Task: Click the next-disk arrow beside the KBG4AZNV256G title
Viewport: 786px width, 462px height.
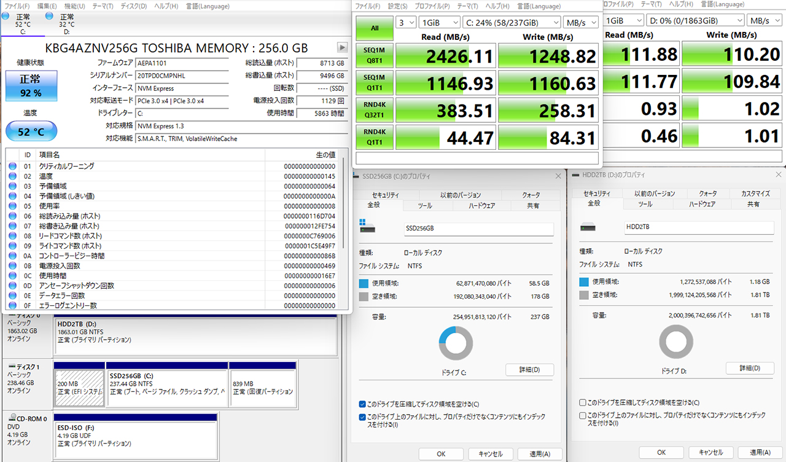Action: click(343, 47)
